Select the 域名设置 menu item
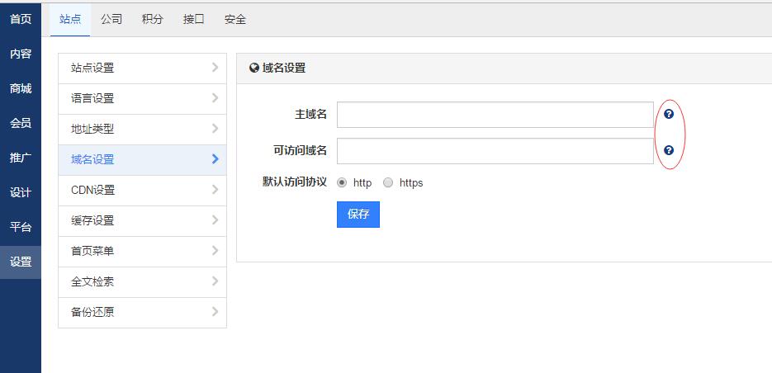 pyautogui.click(x=142, y=159)
